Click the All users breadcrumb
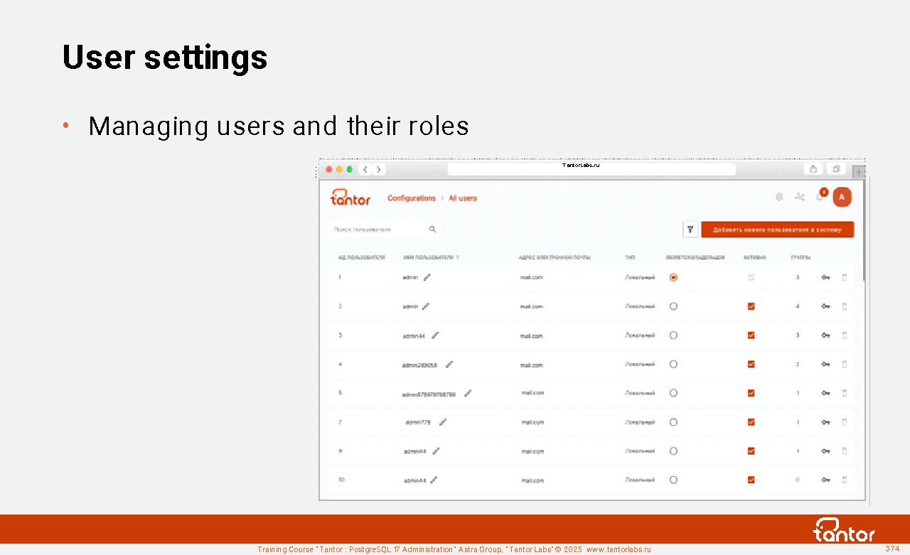This screenshot has width=910, height=555. [x=463, y=198]
